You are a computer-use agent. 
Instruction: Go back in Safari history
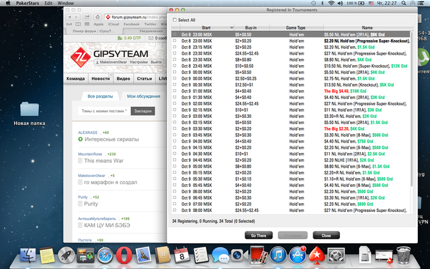(x=69, y=17)
